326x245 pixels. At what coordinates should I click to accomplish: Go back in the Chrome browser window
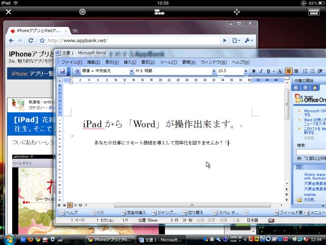[x=11, y=40]
